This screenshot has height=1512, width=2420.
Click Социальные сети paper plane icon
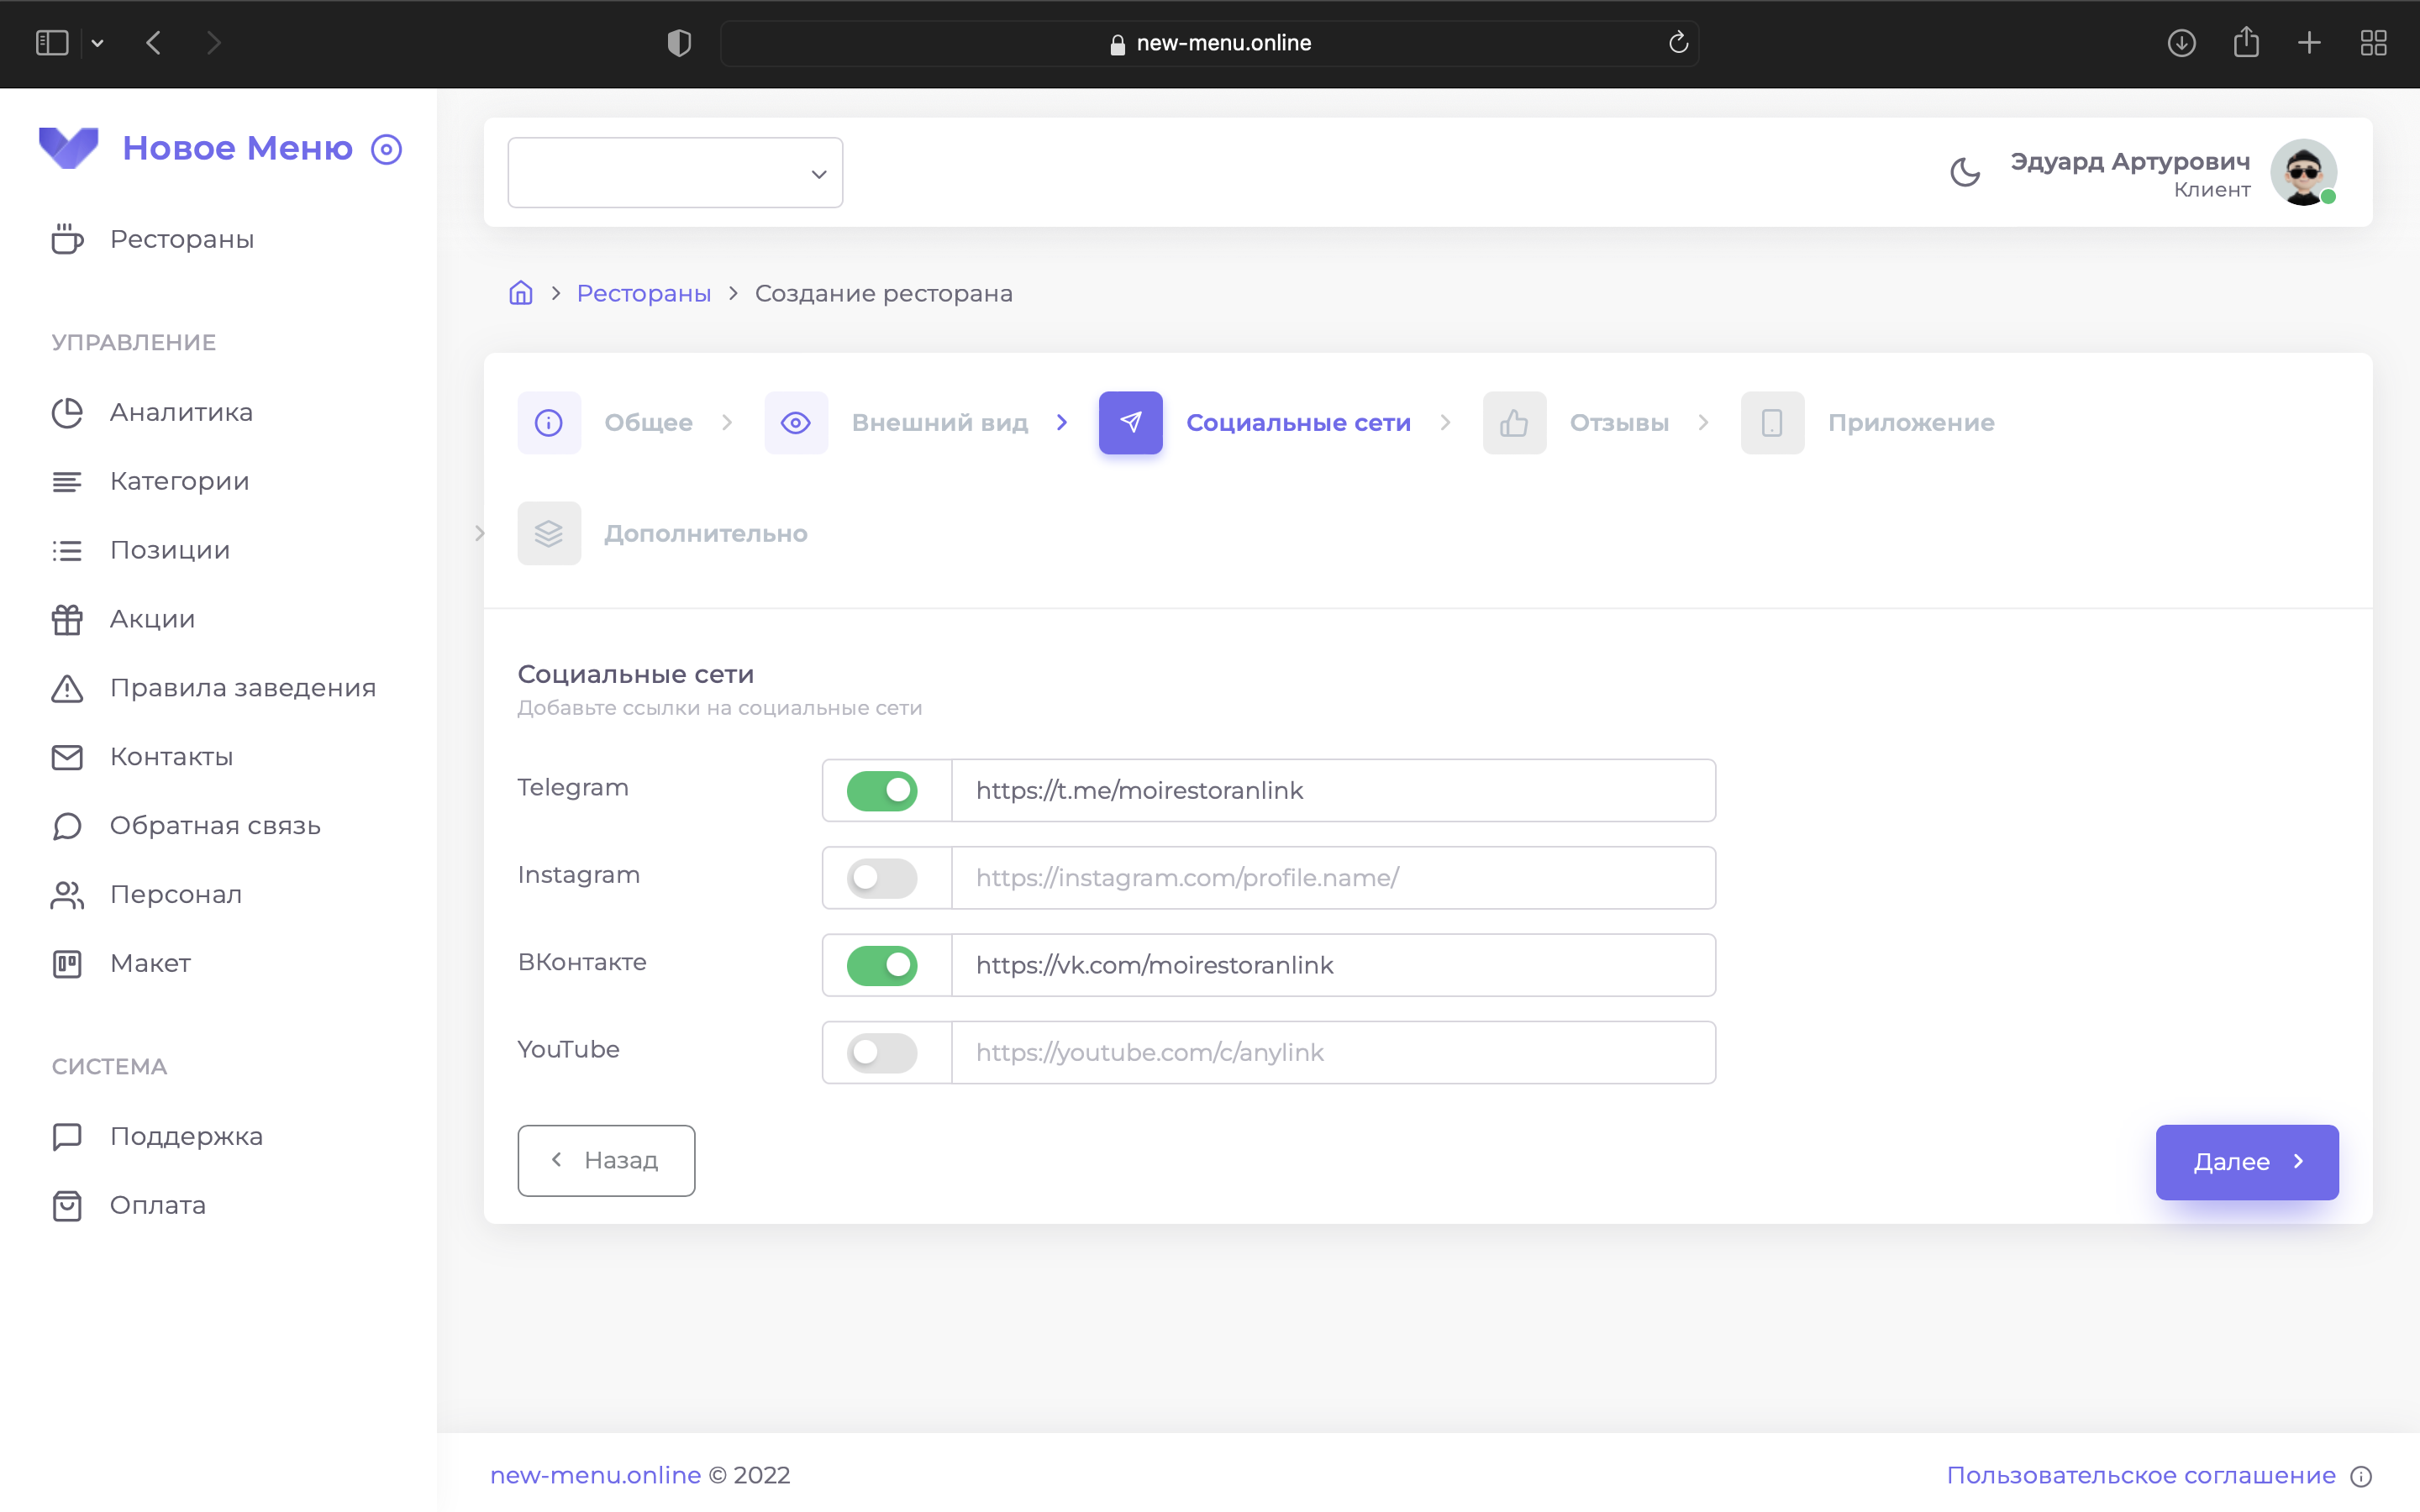pyautogui.click(x=1131, y=423)
